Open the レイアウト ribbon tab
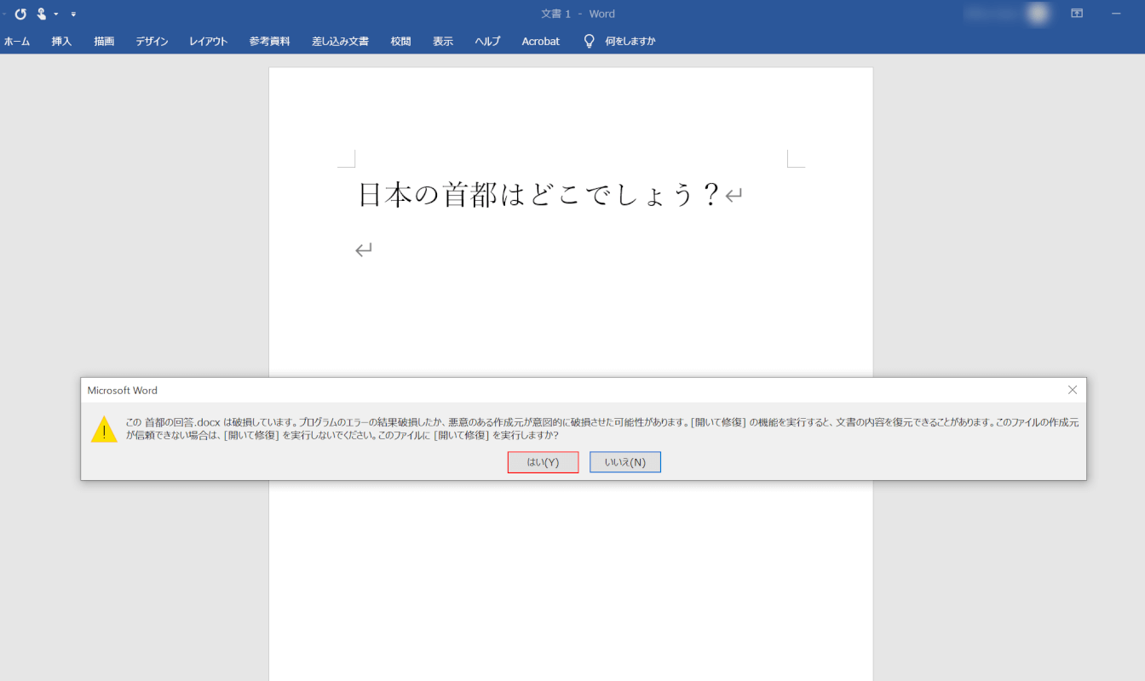 (x=209, y=41)
